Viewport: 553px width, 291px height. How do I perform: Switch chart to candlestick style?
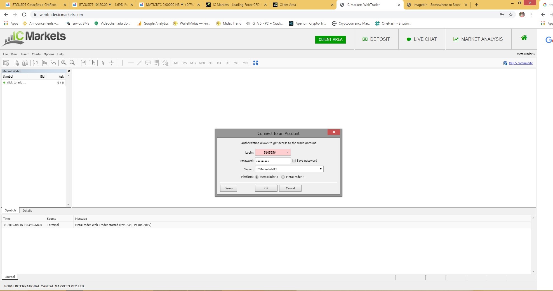click(44, 63)
